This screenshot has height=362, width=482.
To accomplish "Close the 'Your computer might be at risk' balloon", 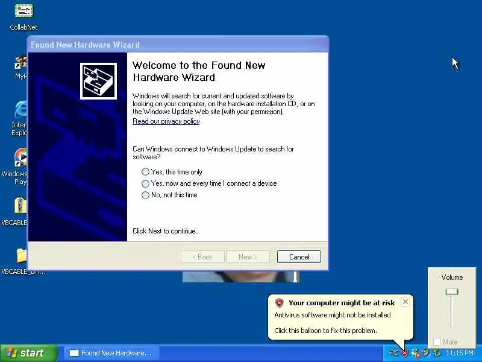I will pos(405,302).
